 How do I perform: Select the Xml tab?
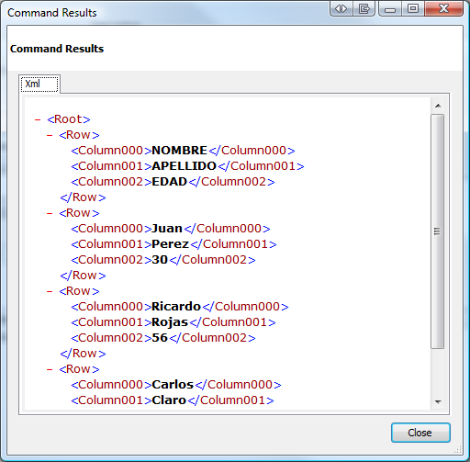coord(39,84)
